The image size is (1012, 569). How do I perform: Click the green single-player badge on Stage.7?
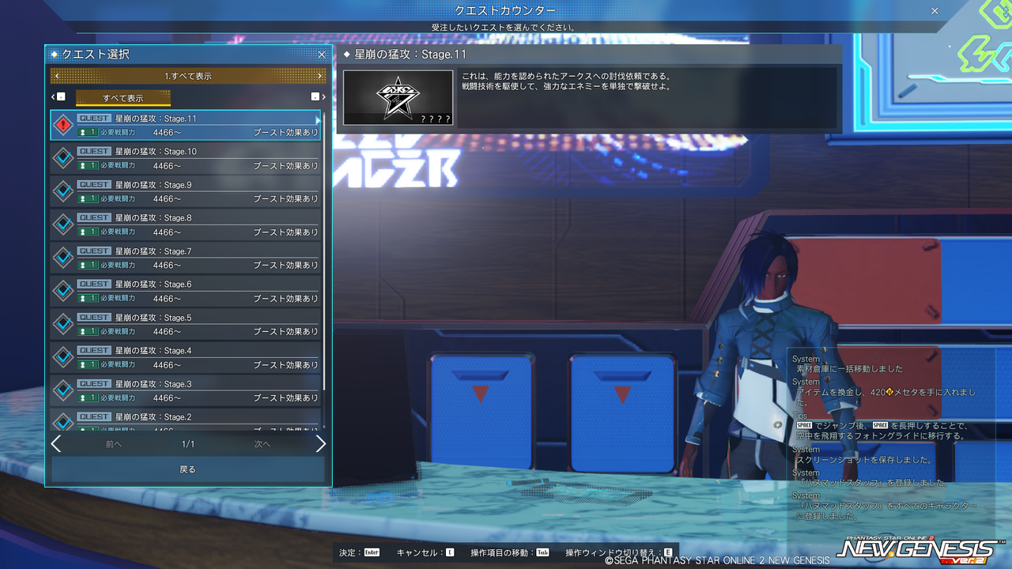tap(88, 265)
